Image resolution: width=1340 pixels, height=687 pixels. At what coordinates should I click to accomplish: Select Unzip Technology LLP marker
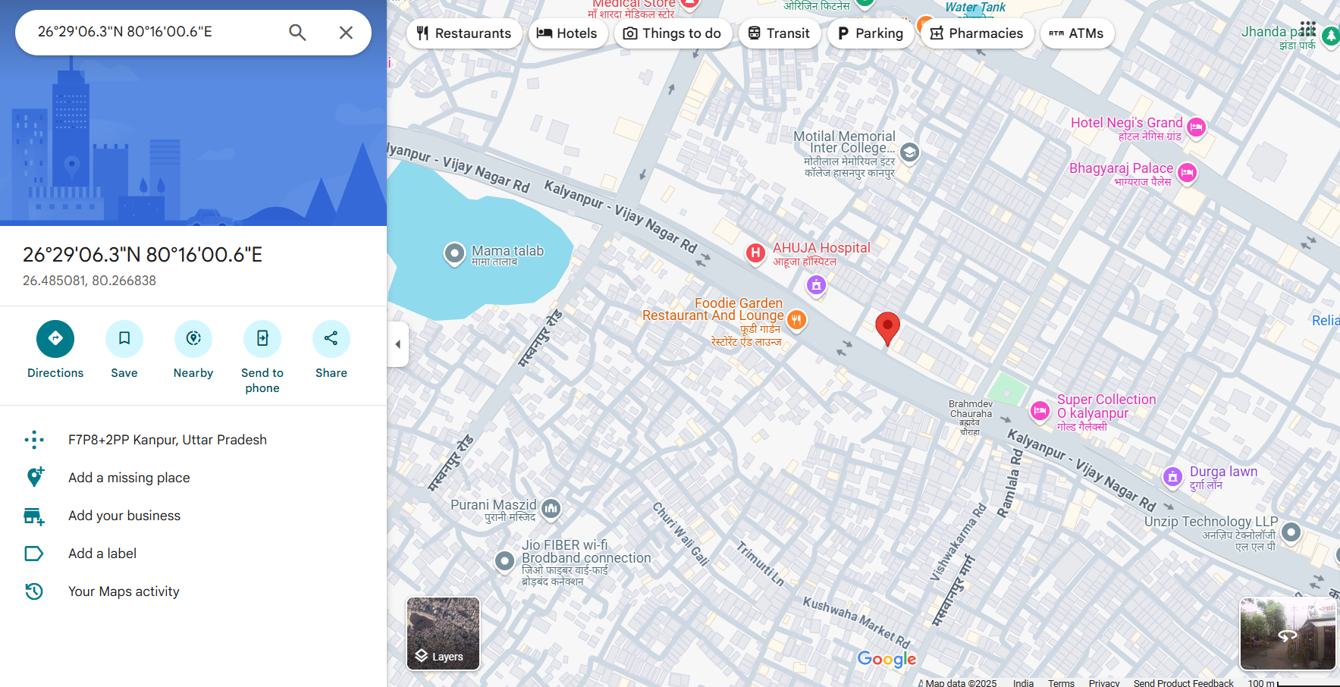[1291, 532]
